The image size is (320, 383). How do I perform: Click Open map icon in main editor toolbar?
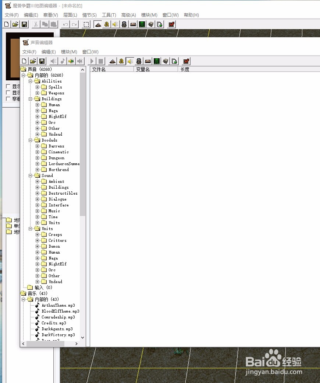15,24
